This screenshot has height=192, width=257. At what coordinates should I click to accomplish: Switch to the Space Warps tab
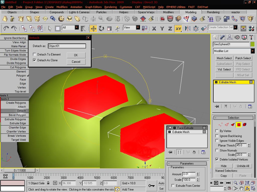click(146, 12)
